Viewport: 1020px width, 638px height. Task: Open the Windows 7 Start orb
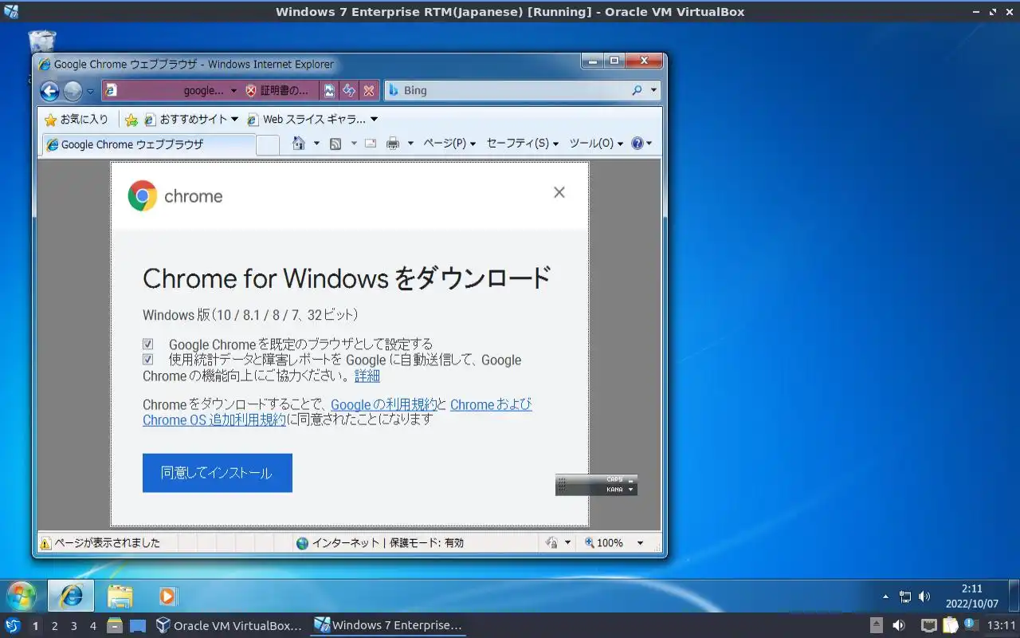(22, 596)
